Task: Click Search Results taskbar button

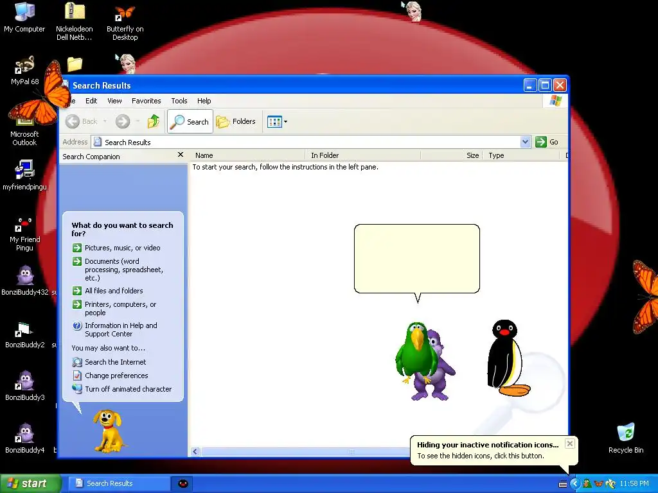Action: tap(119, 483)
